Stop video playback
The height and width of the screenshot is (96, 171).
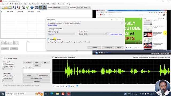(99, 53)
